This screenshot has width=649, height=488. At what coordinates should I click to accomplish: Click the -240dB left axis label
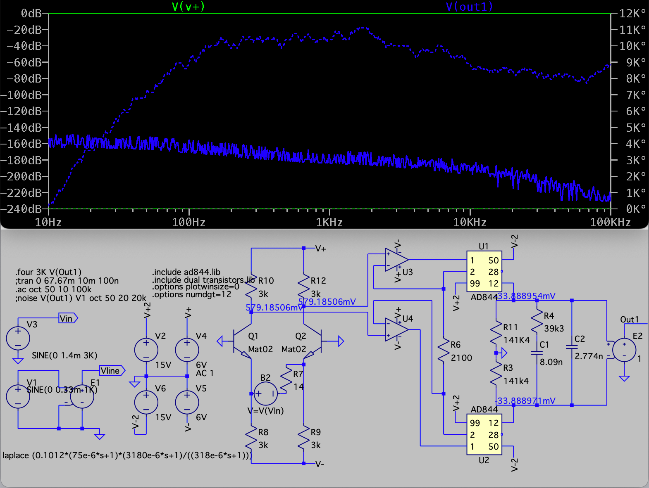tap(21, 209)
